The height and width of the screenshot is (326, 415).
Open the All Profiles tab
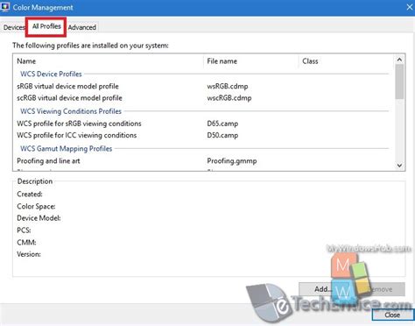click(x=46, y=26)
